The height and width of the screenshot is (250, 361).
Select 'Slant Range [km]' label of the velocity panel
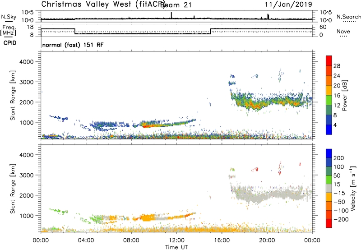point(13,189)
